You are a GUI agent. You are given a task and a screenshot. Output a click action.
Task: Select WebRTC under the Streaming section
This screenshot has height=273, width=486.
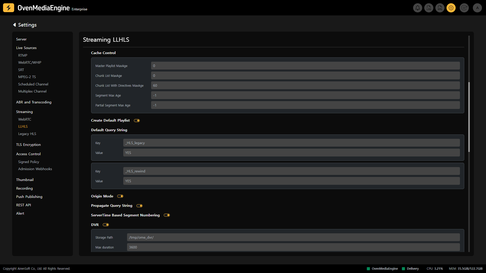[25, 119]
